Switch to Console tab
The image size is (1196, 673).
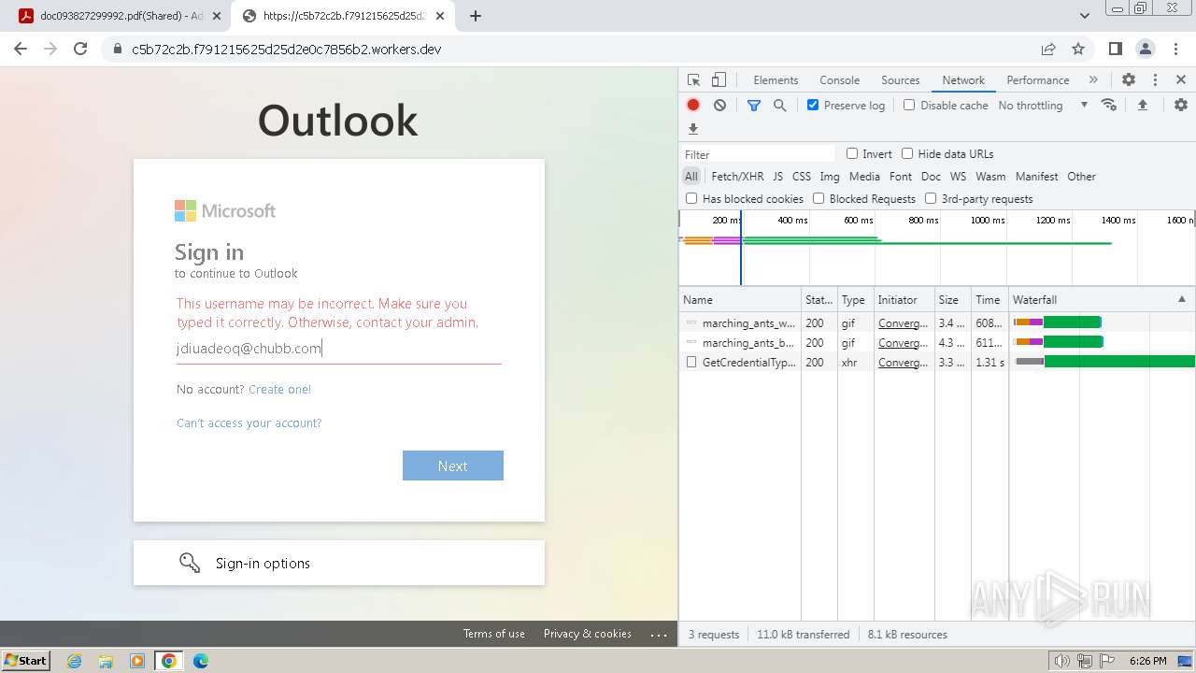(x=839, y=80)
